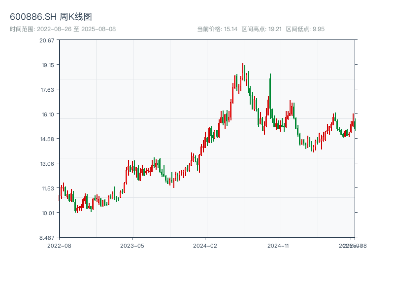
Task: Click x-axis label 2024-11
Action: (278, 246)
